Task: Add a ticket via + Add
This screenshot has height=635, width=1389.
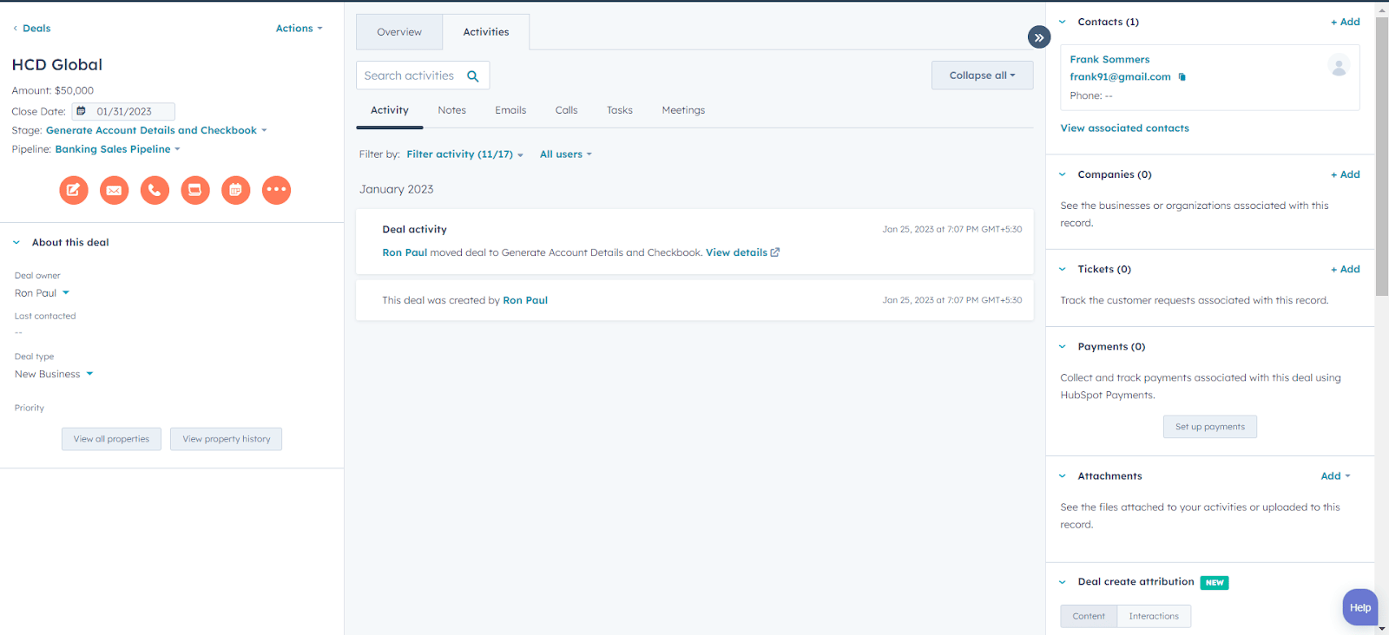Action: [x=1346, y=269]
